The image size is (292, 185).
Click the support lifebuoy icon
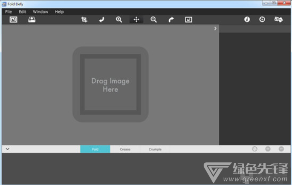click(262, 19)
